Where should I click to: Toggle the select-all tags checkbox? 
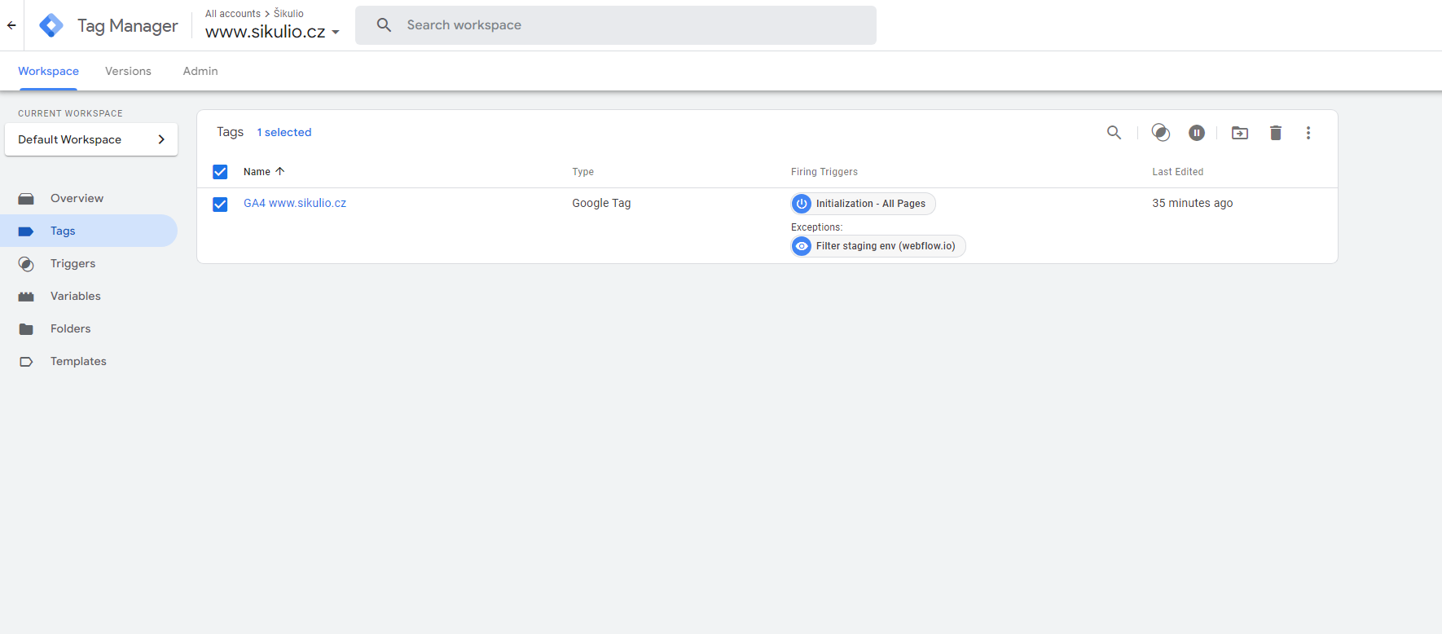pos(220,172)
